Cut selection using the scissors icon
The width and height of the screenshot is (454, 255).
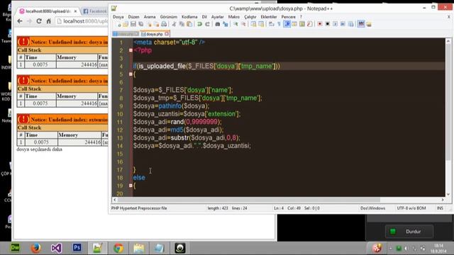pyautogui.click(x=174, y=24)
